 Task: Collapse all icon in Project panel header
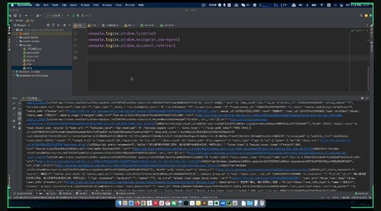58,25
